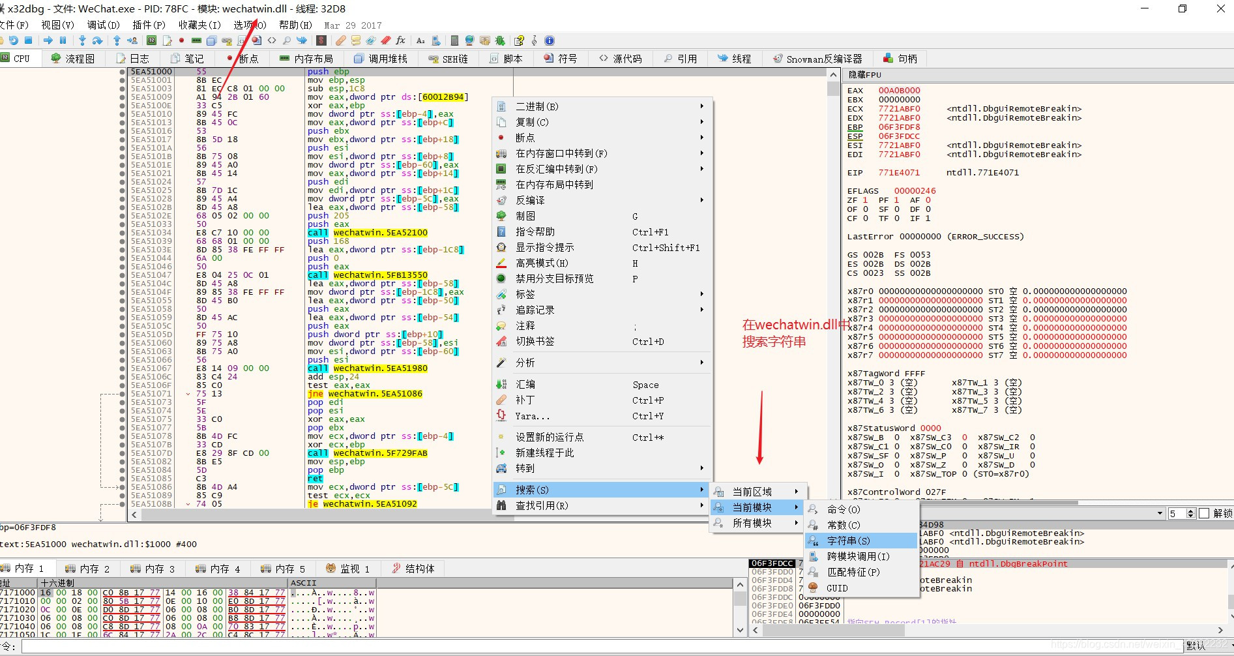This screenshot has width=1234, height=656.
Task: Click the disassembly vertical scrollbar thumb
Action: pyautogui.click(x=833, y=89)
